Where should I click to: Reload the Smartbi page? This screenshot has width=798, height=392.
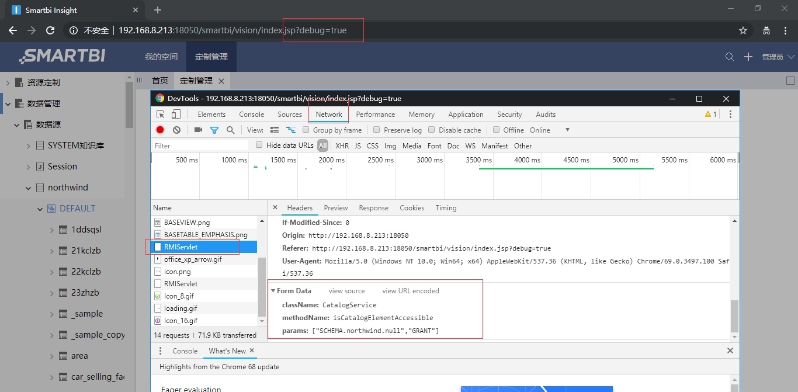coord(50,30)
